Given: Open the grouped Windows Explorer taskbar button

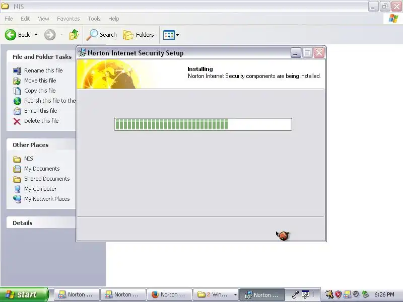Looking at the screenshot, I should 216,294.
